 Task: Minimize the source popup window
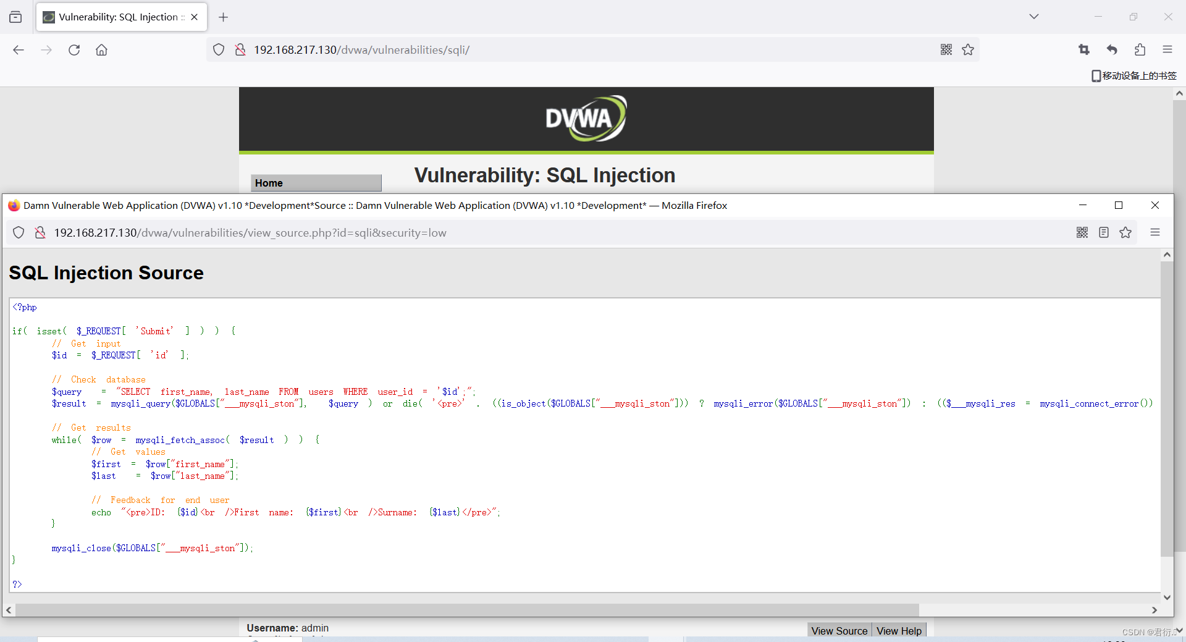[1083, 205]
